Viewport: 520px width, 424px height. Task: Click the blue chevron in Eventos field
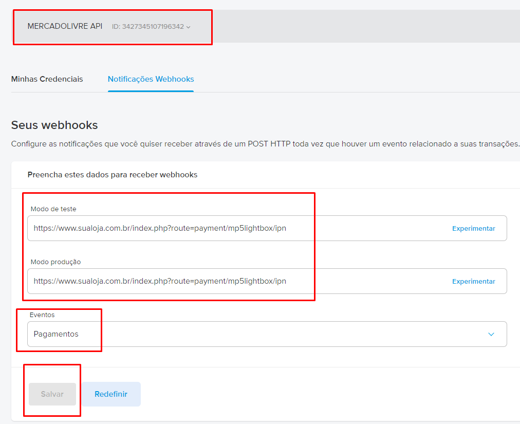(x=491, y=334)
